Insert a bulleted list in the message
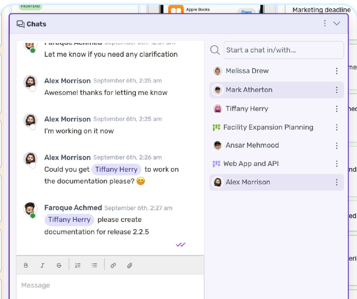 pyautogui.click(x=94, y=265)
